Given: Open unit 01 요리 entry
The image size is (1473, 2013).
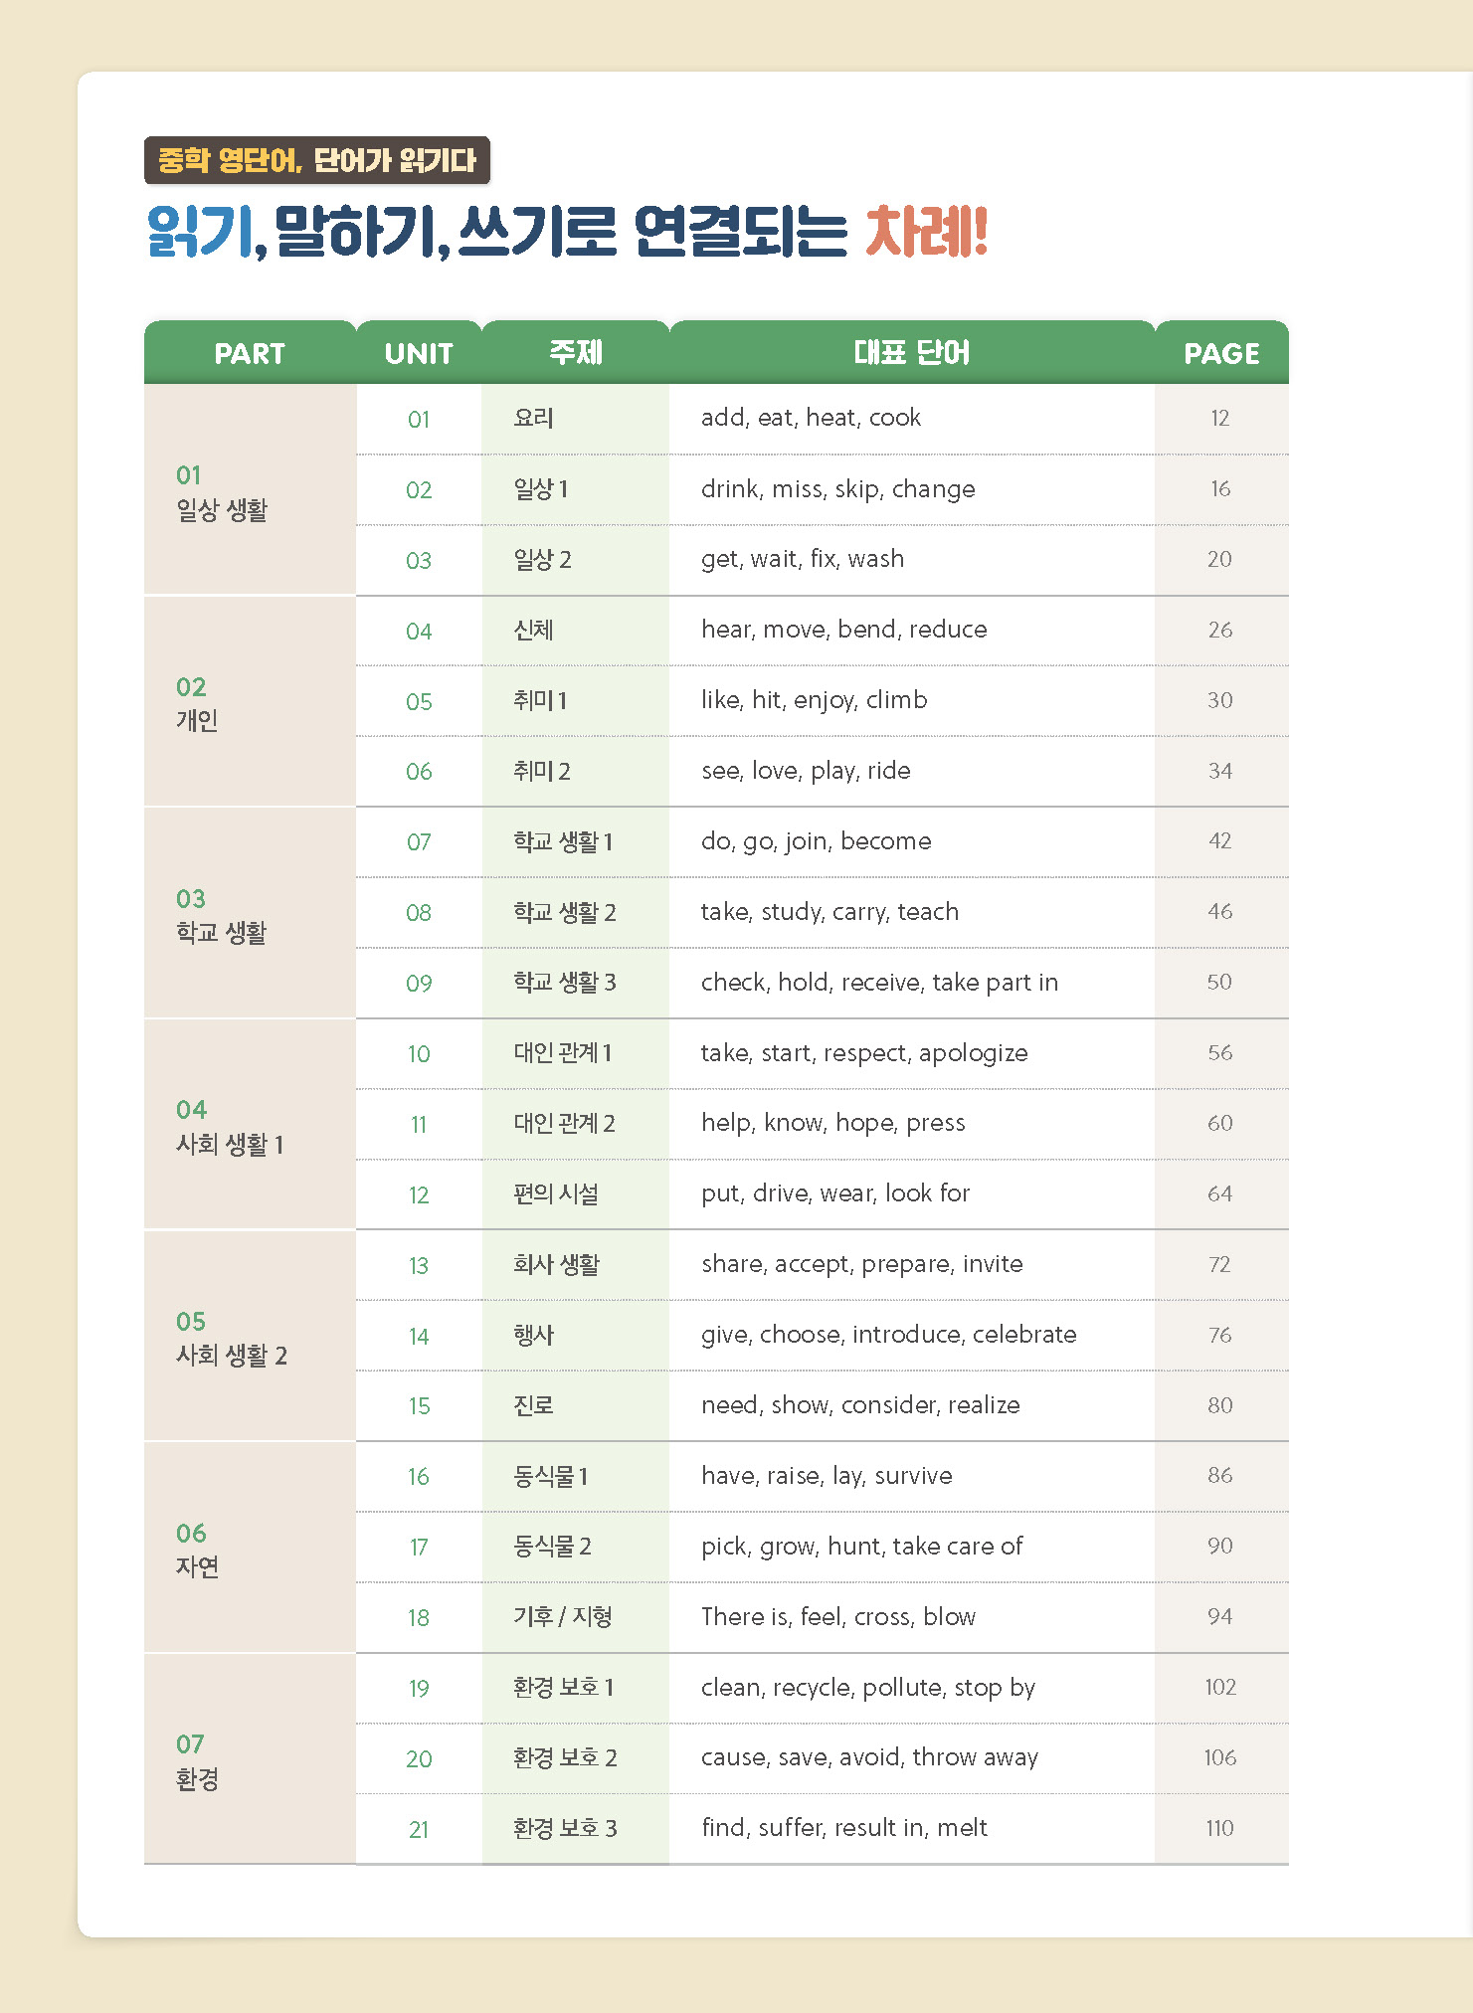Looking at the screenshot, I should click(534, 419).
